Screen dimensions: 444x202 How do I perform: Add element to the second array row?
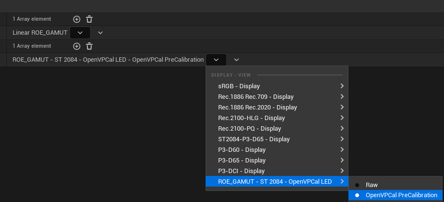[77, 46]
